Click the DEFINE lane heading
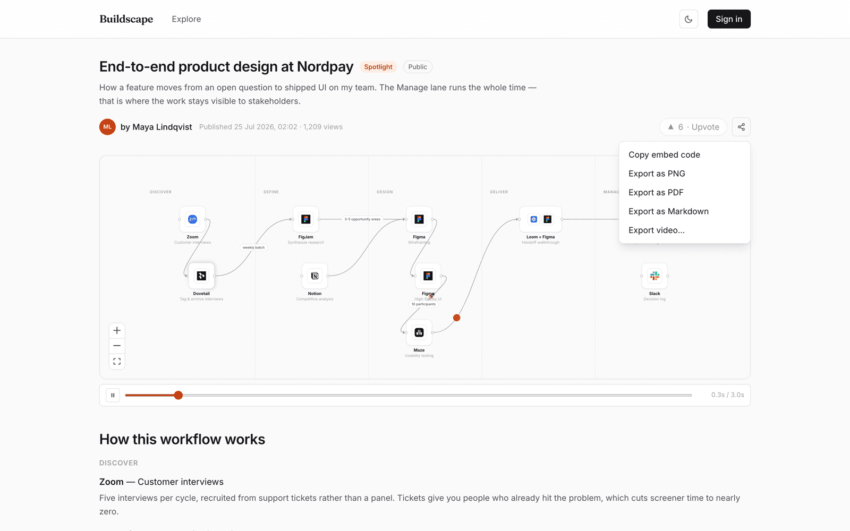The height and width of the screenshot is (531, 850). pyautogui.click(x=271, y=192)
